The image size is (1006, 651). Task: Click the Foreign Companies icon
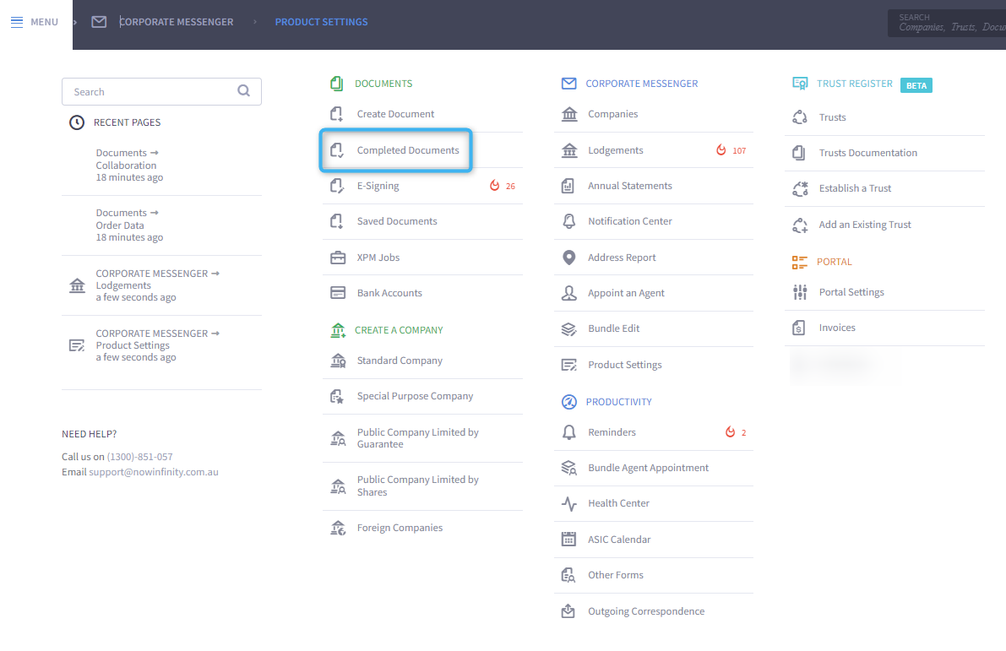click(338, 528)
